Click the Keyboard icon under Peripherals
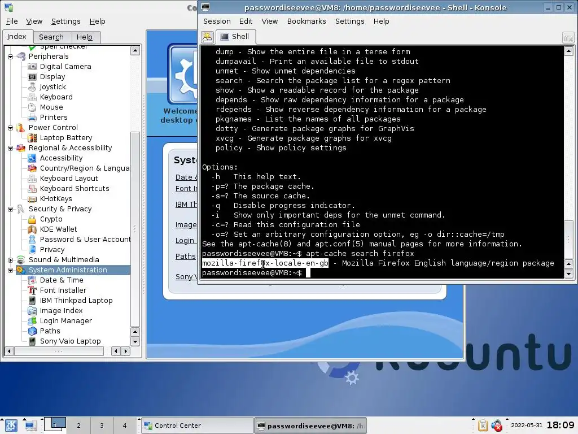Viewport: 578px width, 434px height. [x=32, y=97]
